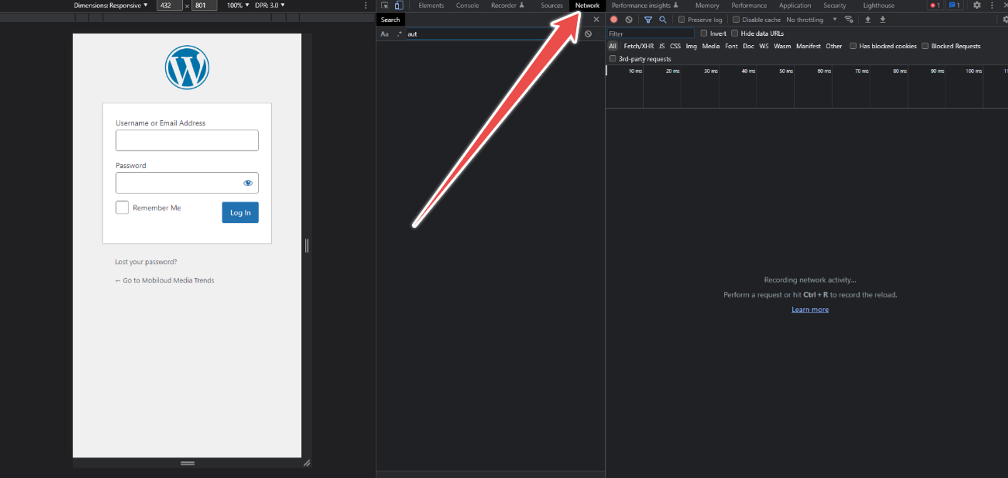Check Hide data URLs
This screenshot has width=1008, height=478.
735,34
